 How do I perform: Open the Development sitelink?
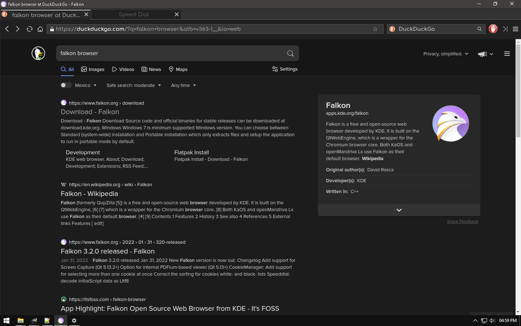coord(83,152)
